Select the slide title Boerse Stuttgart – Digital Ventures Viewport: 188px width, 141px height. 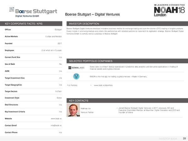[92, 14]
